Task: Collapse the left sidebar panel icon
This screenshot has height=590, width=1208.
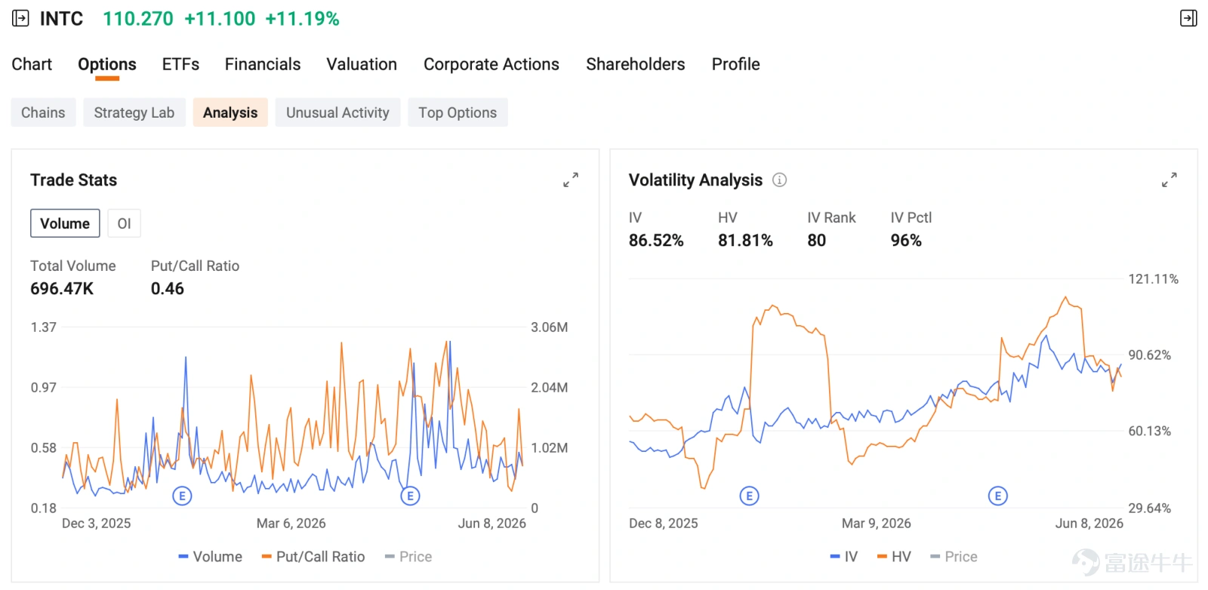Action: pos(20,18)
